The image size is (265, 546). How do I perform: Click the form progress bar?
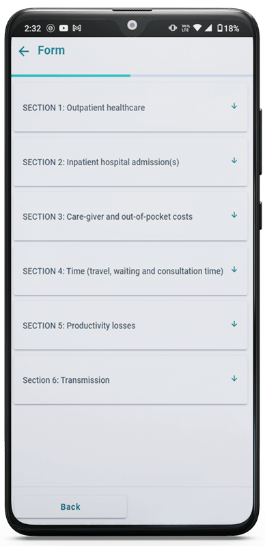[x=132, y=76]
